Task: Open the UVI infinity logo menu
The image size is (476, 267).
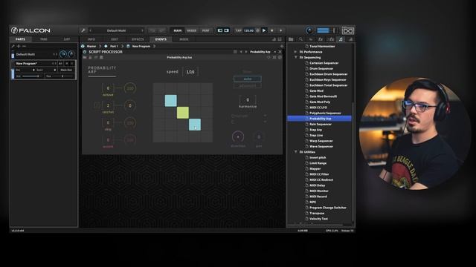Action: coord(348,30)
